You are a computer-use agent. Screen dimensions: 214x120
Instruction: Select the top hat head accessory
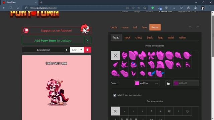pos(142,55)
